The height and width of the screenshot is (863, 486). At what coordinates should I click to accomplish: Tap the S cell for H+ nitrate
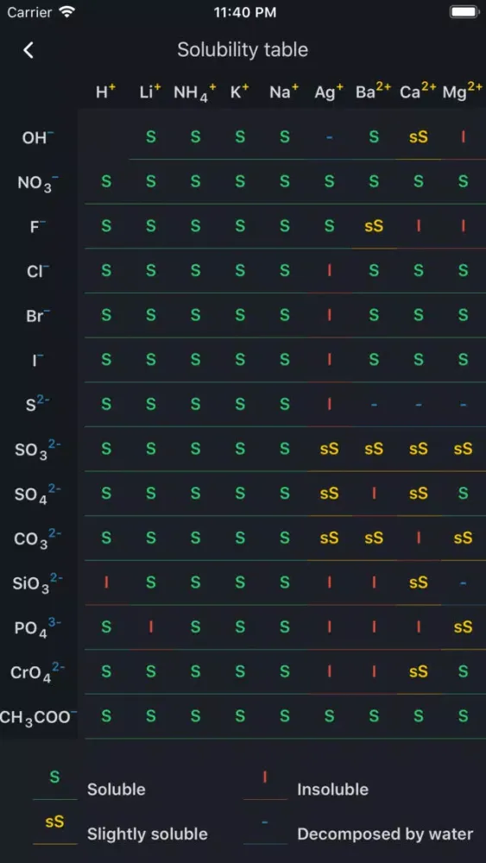(106, 181)
